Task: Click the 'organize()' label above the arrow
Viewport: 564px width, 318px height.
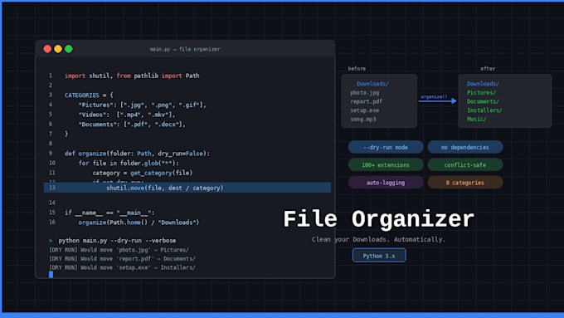Action: tap(434, 96)
